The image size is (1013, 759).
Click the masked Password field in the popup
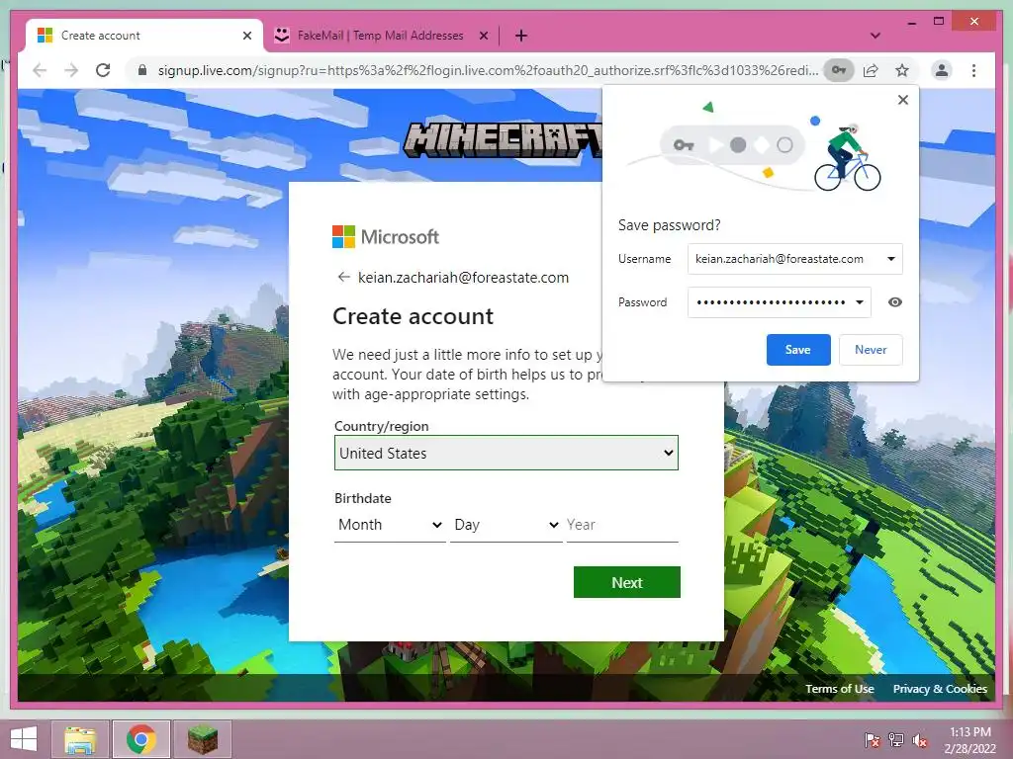point(780,302)
